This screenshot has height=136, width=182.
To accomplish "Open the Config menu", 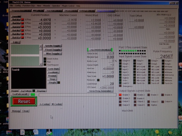I will [x=18, y=6].
